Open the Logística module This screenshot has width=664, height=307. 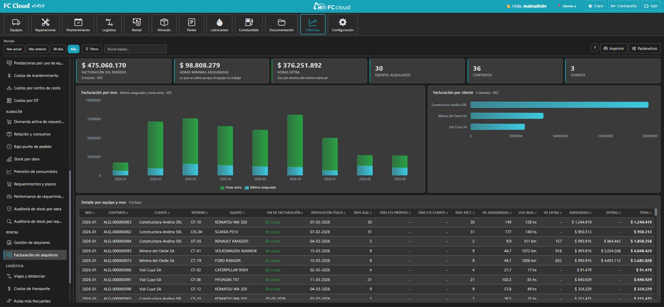point(109,24)
